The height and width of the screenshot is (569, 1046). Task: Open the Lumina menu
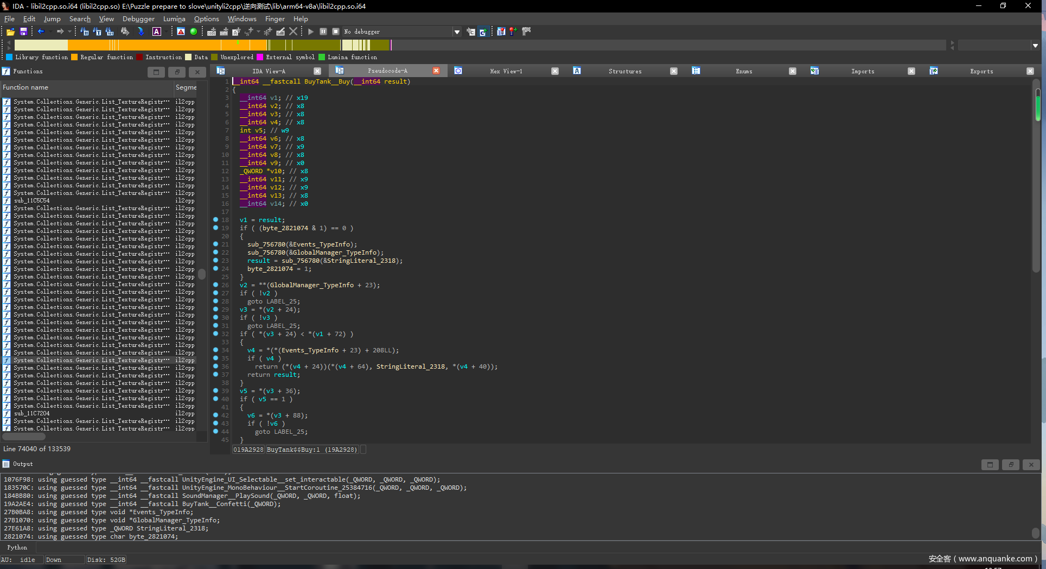coord(174,18)
